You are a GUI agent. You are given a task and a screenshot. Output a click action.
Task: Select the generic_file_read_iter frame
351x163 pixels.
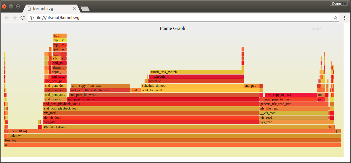click(x=294, y=104)
